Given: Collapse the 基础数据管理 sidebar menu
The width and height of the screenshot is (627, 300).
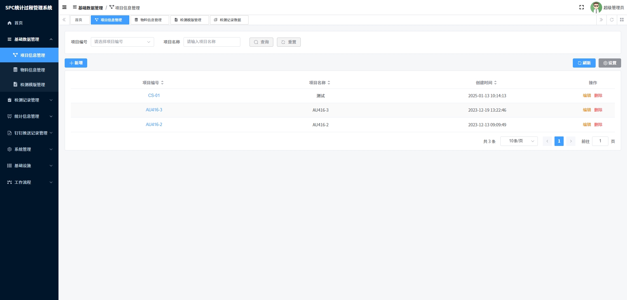Looking at the screenshot, I should point(29,39).
